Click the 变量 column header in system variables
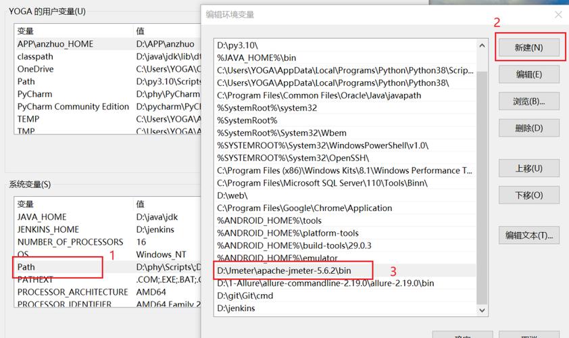Viewport: 569px width, 338px height. [x=26, y=204]
